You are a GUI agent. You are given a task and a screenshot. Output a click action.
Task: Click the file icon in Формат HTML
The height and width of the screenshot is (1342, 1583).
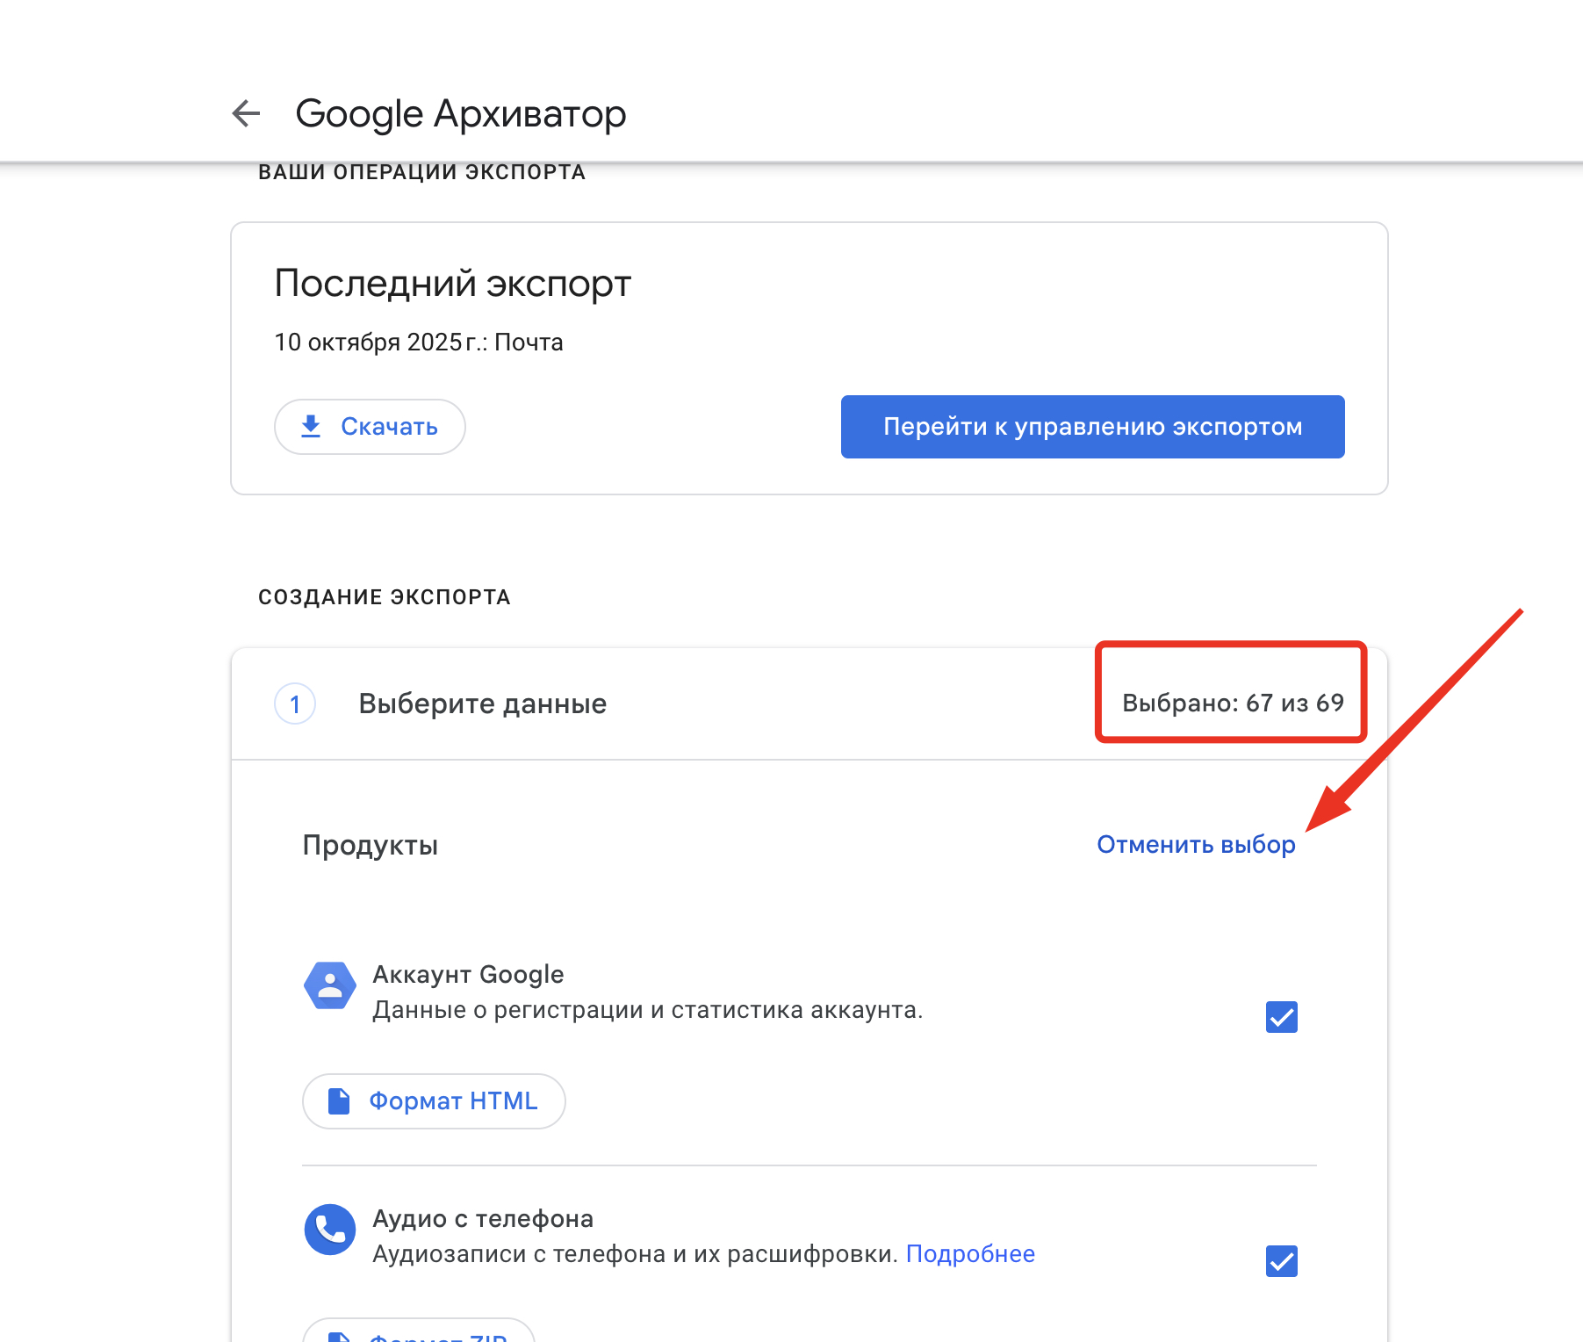pos(339,1100)
